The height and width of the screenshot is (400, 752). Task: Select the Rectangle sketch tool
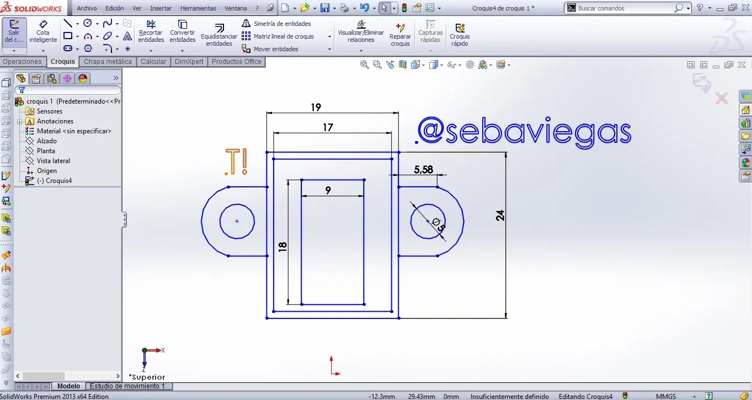[68, 36]
